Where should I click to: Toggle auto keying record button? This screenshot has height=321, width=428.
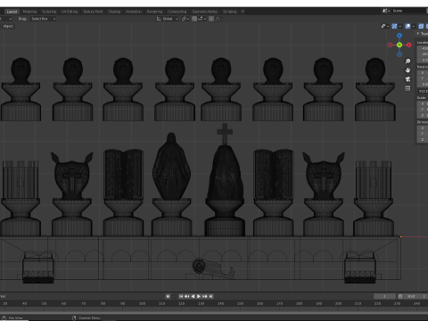click(168, 296)
